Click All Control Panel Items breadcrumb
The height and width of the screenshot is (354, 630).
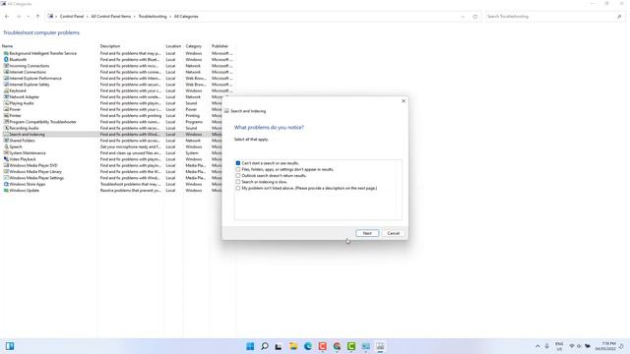pos(111,17)
